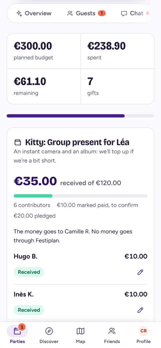Open Discover via the compass icon

[49, 335]
